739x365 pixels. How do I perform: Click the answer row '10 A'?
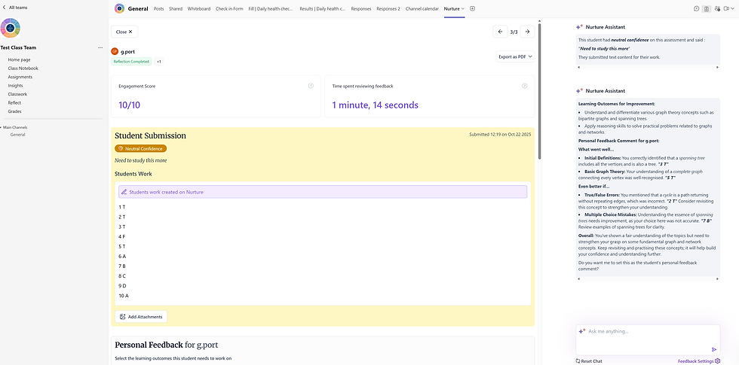(x=124, y=296)
